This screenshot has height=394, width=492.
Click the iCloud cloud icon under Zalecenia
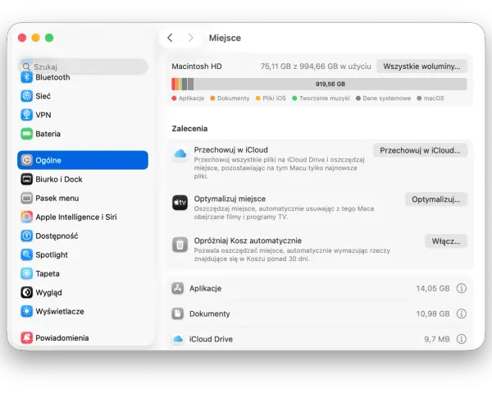tap(180, 154)
